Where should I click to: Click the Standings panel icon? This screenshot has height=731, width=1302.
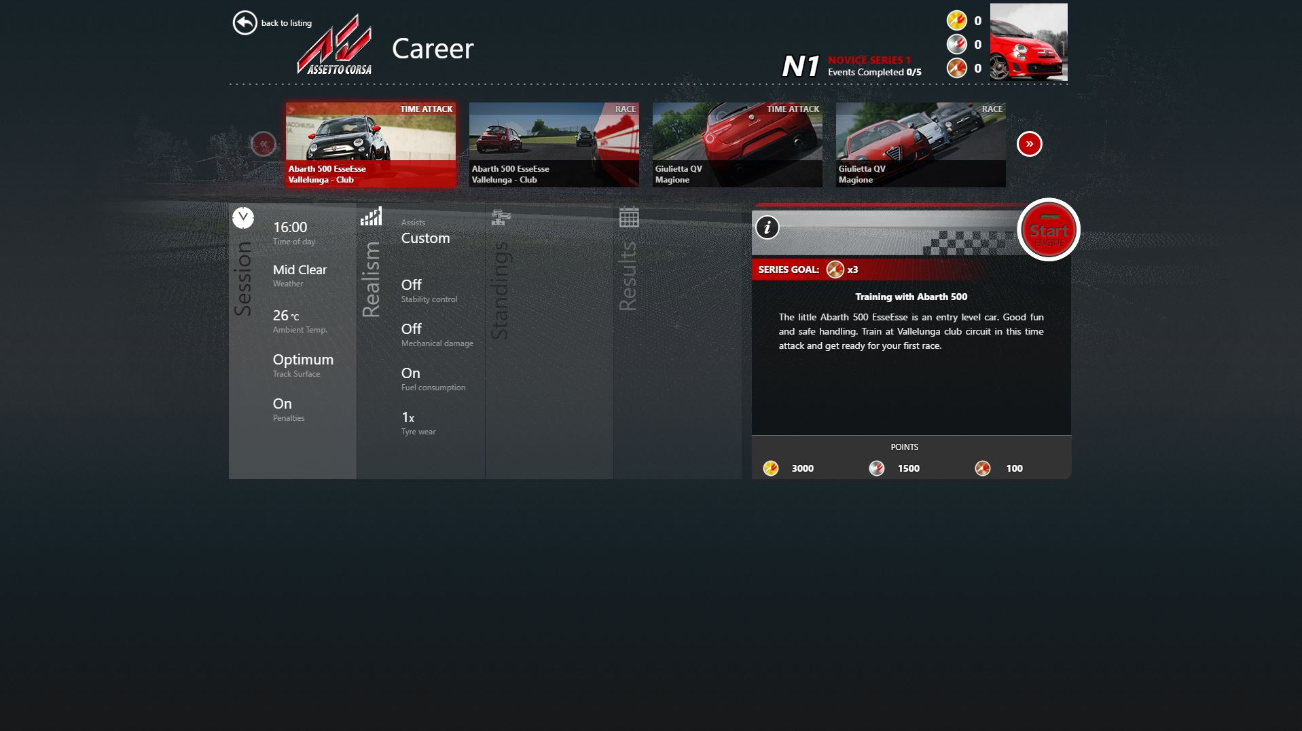tap(501, 217)
